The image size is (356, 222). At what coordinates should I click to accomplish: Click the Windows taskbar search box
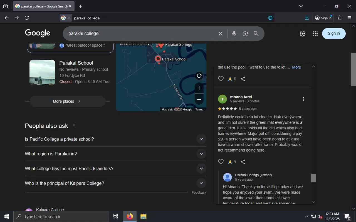[x=61, y=216]
